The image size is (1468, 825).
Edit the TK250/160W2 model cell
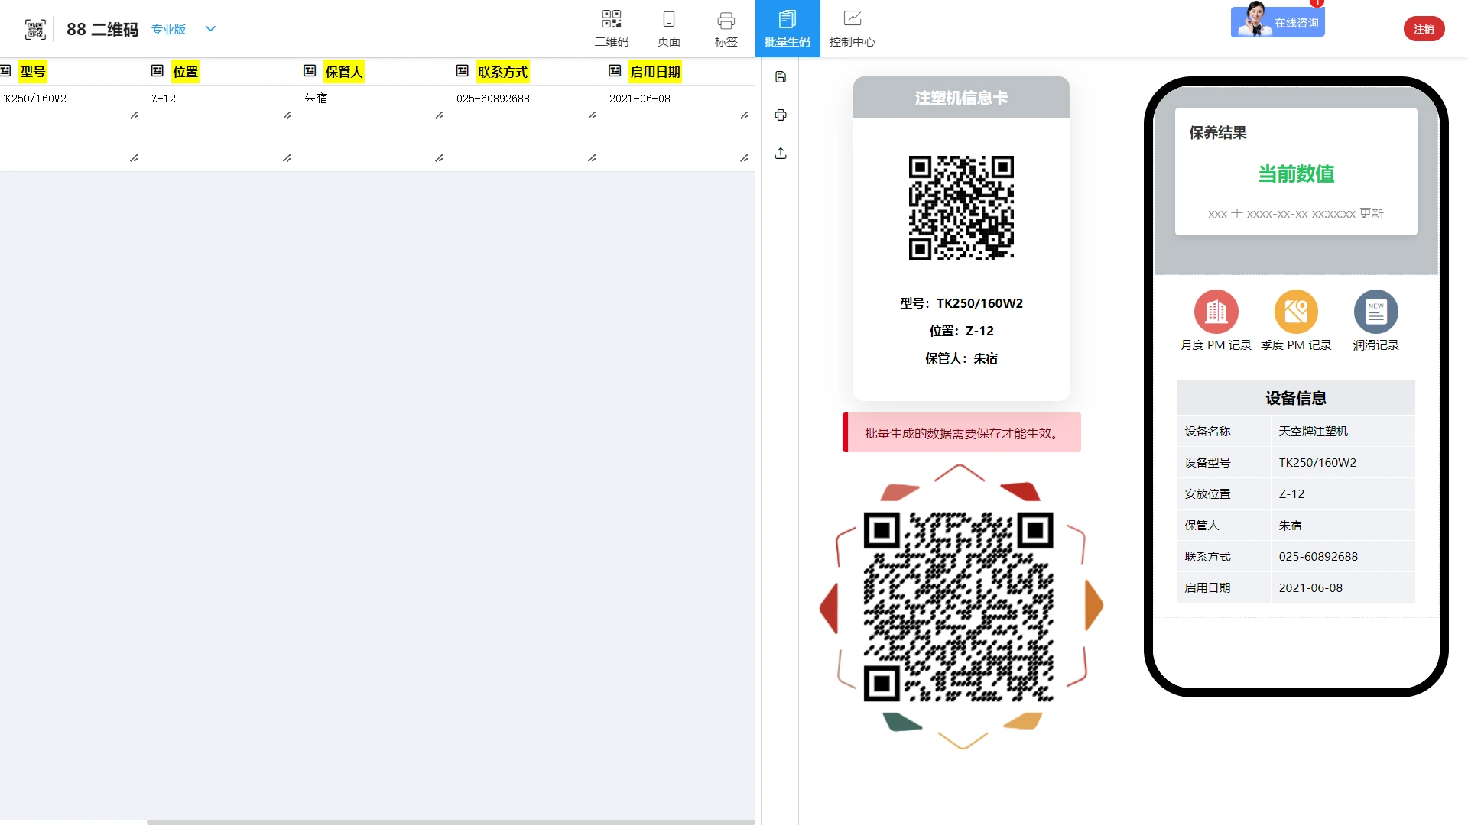(x=72, y=106)
